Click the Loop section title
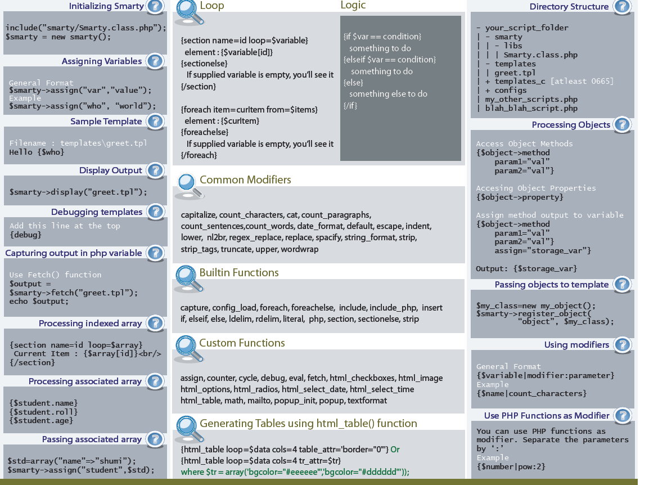 [212, 6]
